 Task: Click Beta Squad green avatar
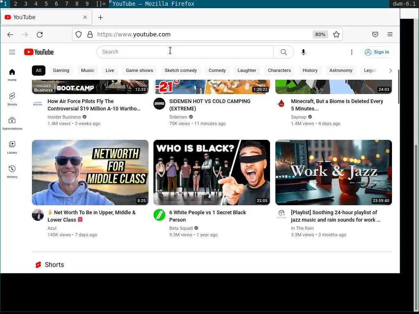[x=159, y=215]
